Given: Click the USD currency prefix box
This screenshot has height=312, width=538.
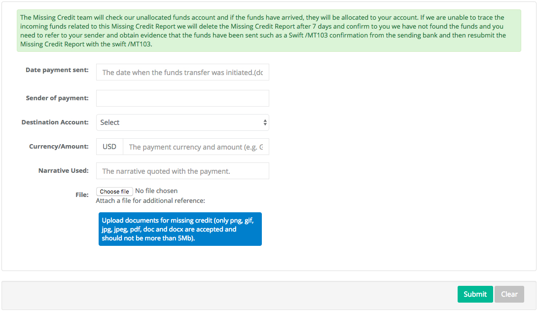Looking at the screenshot, I should click(x=109, y=147).
